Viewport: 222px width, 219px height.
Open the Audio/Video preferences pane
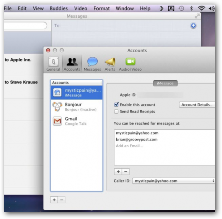pyautogui.click(x=130, y=64)
